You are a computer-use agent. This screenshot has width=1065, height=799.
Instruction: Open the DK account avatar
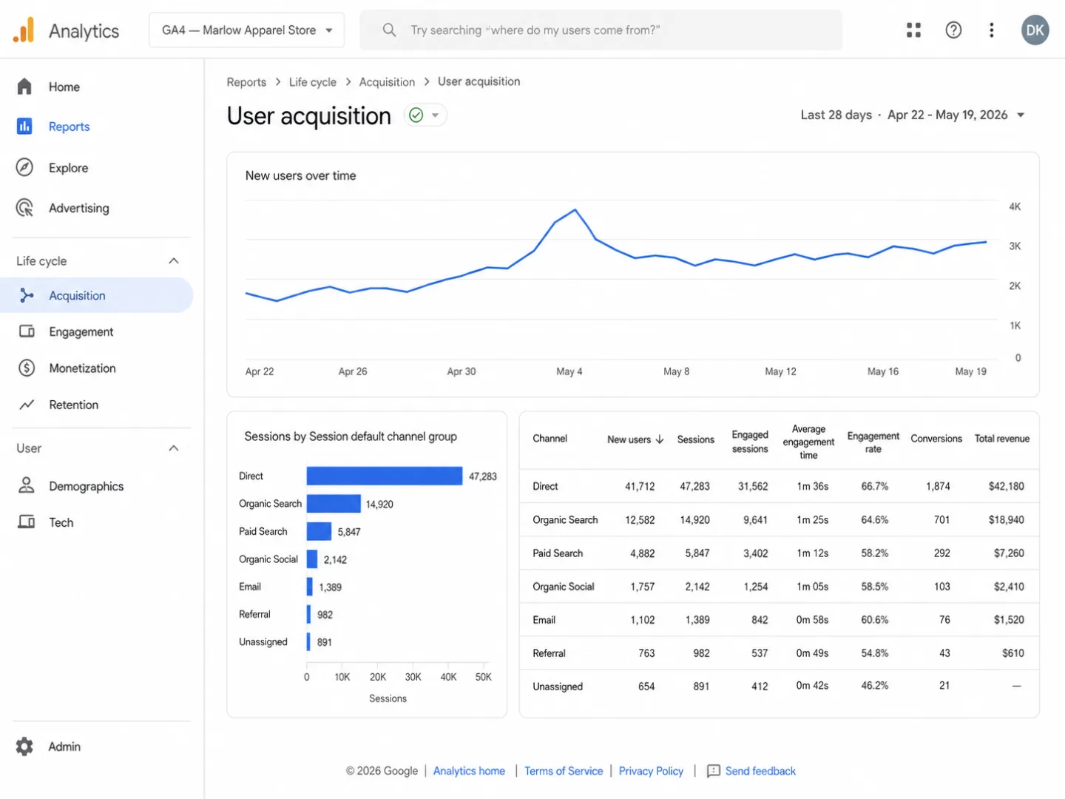[x=1035, y=30]
